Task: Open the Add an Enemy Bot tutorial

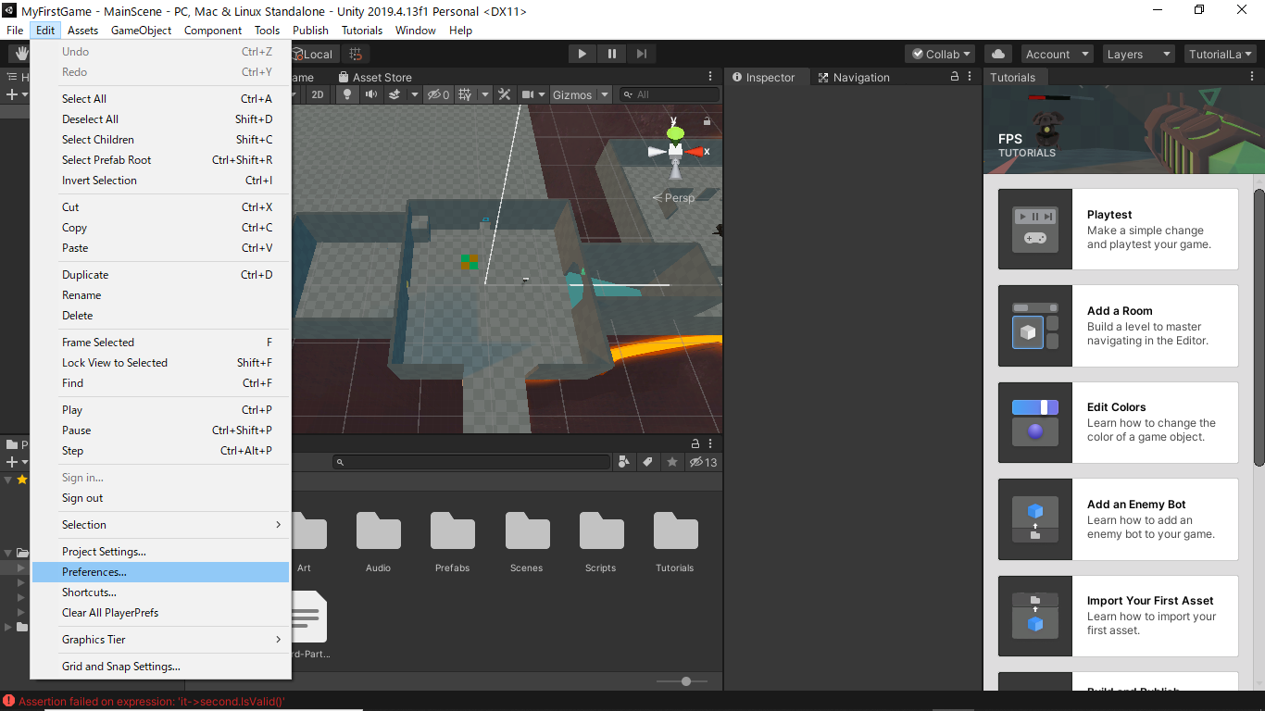Action: [1118, 519]
